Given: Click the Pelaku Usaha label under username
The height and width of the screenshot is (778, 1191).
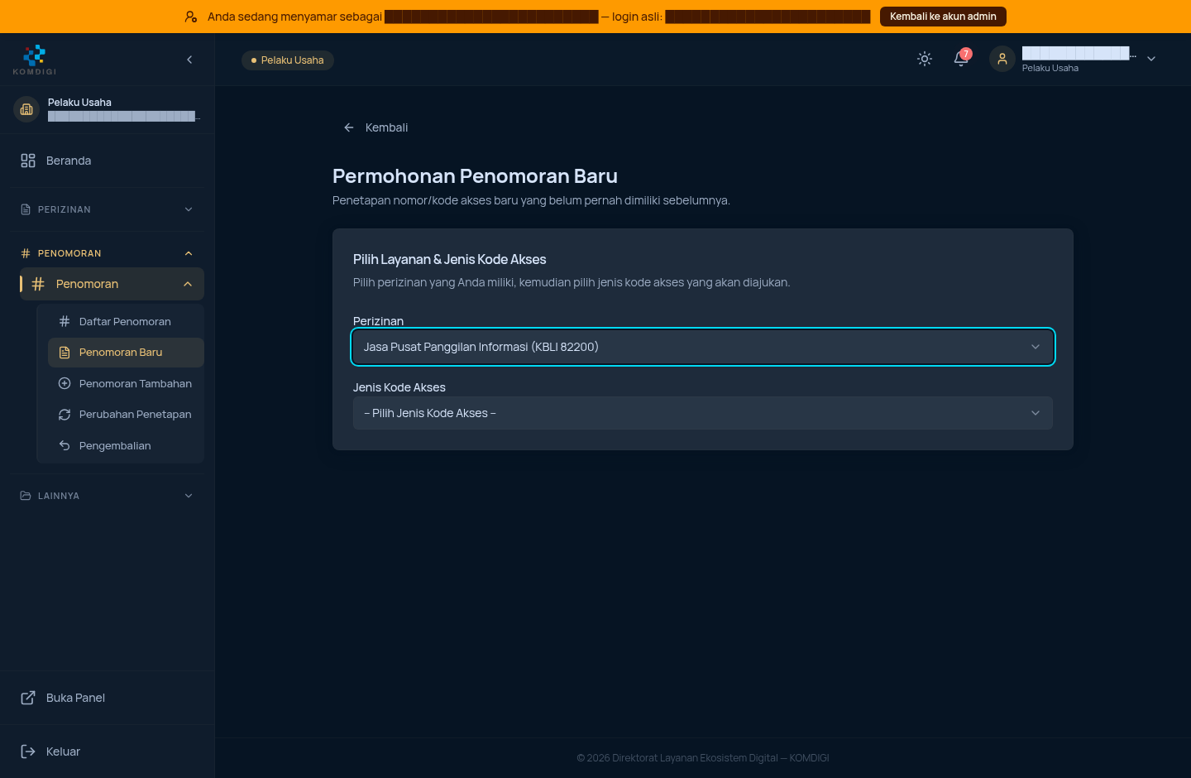Looking at the screenshot, I should click(1050, 68).
